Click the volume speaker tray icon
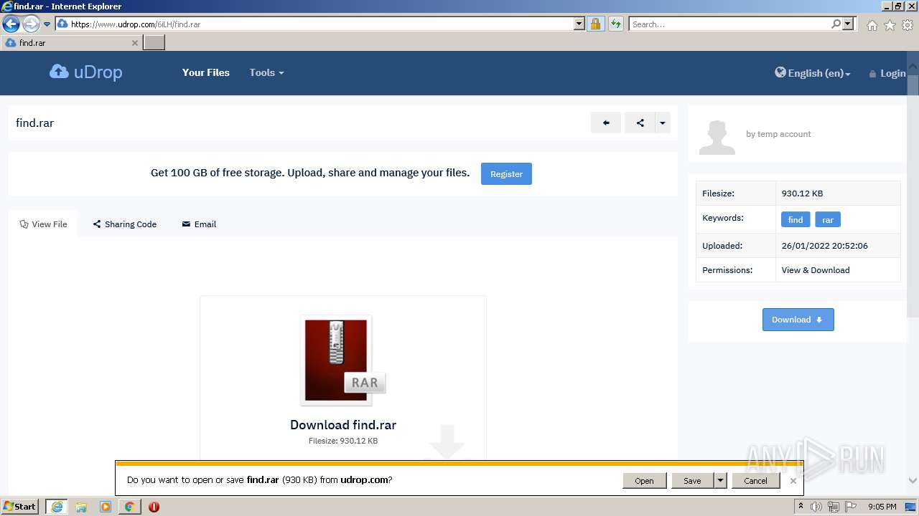The image size is (919, 516). [x=816, y=507]
